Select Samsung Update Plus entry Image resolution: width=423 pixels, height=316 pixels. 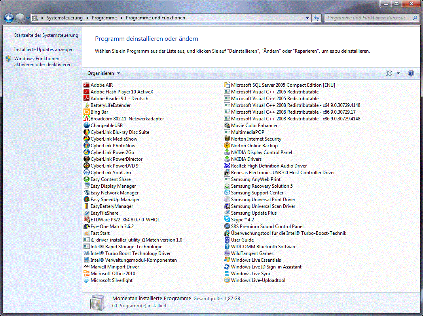click(x=250, y=213)
